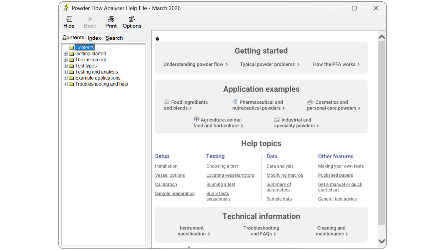Viewport: 445px width, 250px height.
Task: Switch to the Contents tab
Action: (x=73, y=37)
